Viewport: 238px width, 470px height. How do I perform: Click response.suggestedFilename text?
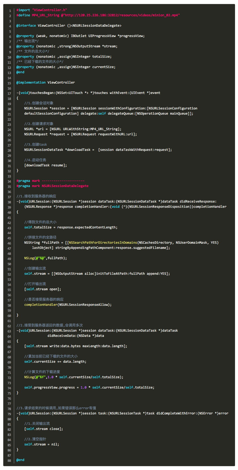[141, 248]
